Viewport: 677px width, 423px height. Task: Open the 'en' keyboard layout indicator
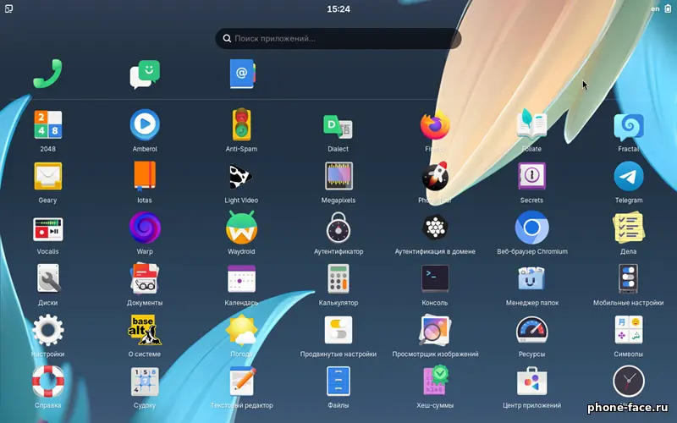(x=654, y=8)
